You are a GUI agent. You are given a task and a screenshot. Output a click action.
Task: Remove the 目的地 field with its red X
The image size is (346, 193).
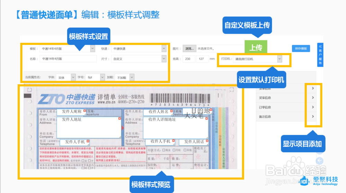[x=211, y=109]
